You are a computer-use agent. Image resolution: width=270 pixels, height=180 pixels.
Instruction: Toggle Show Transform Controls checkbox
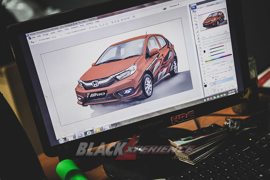click(x=65, y=34)
